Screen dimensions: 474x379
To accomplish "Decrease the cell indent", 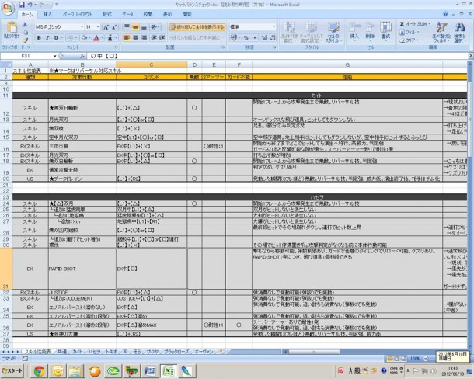I will (154, 38).
